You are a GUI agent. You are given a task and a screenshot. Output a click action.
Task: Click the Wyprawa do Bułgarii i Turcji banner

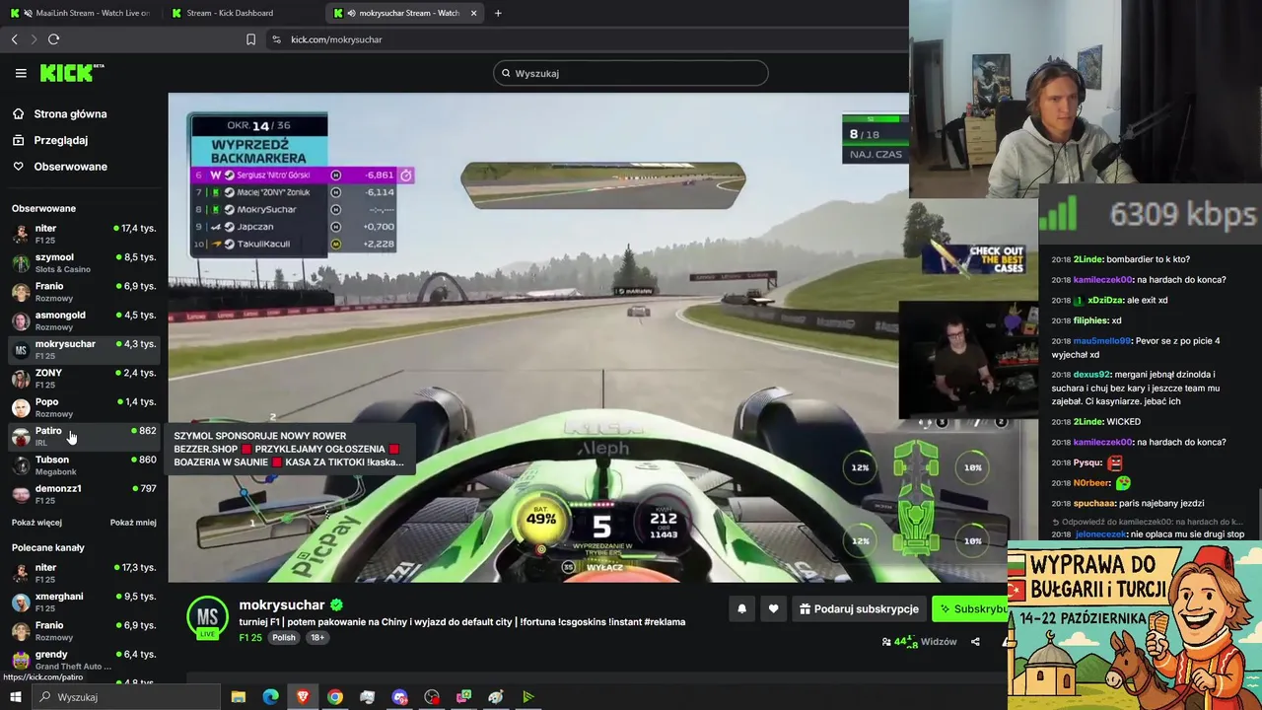pos(1135,626)
